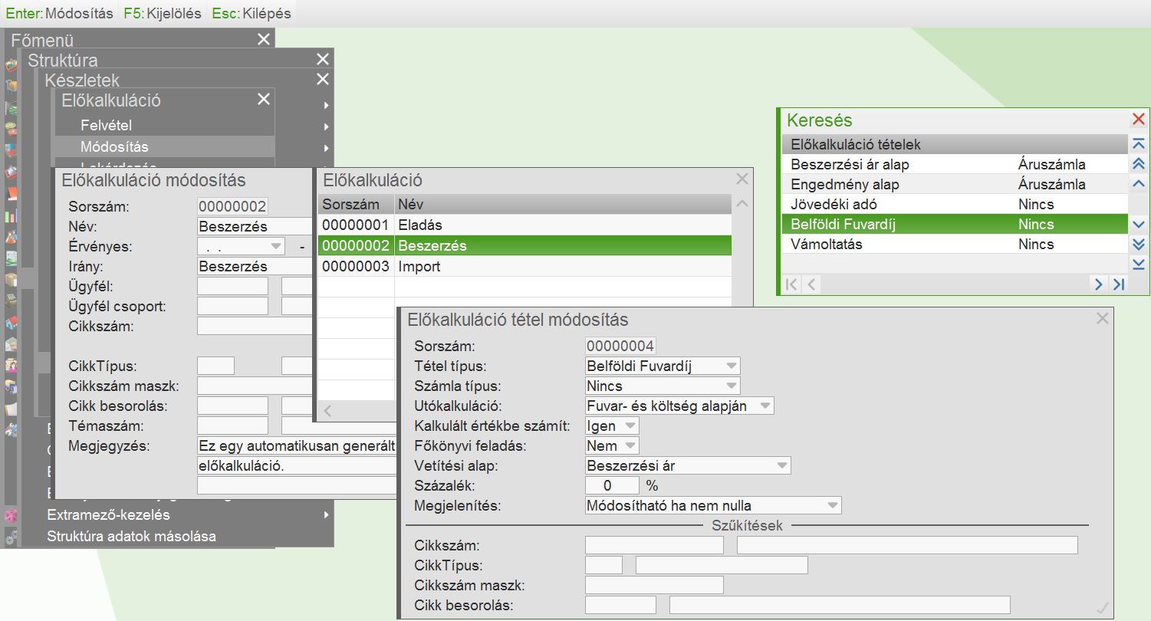Image resolution: width=1151 pixels, height=621 pixels.
Task: Click the Százalék input field
Action: (612, 486)
